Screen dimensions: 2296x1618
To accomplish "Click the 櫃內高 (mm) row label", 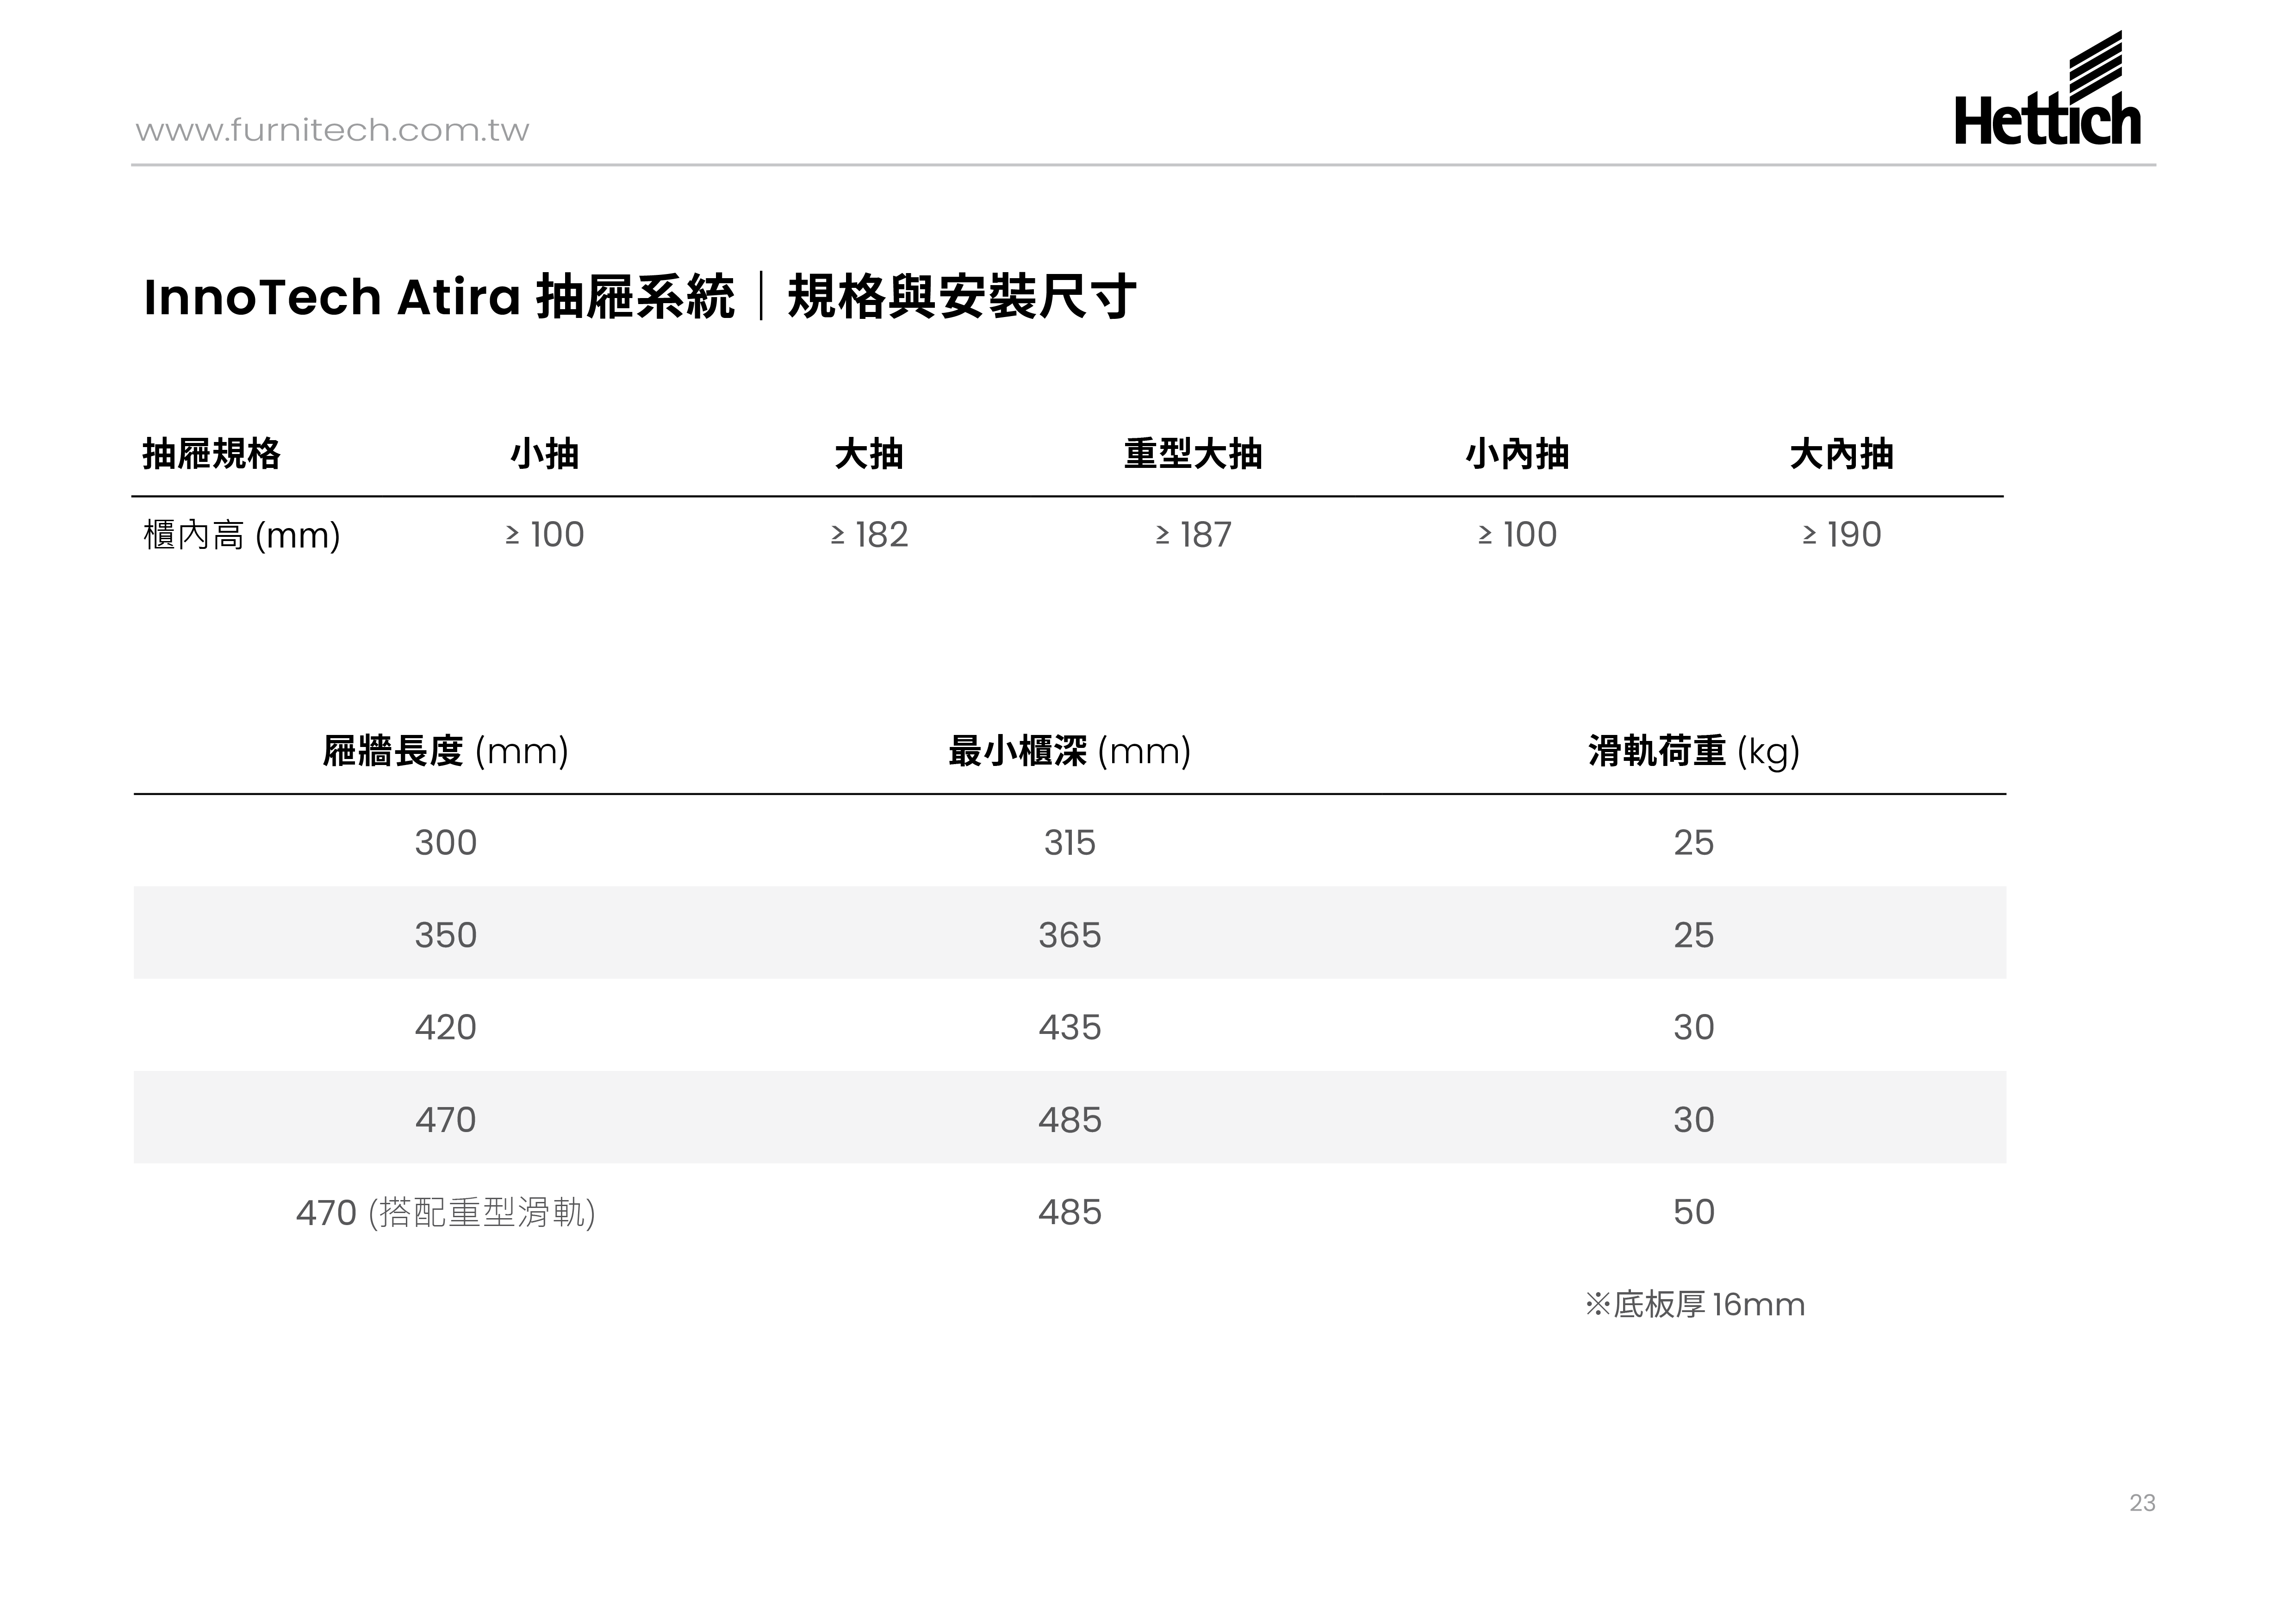I will (241, 535).
